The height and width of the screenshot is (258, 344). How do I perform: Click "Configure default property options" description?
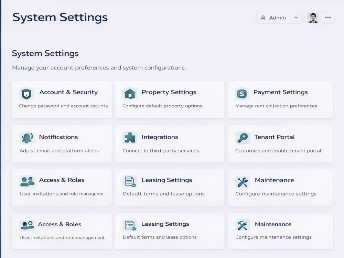coord(162,106)
